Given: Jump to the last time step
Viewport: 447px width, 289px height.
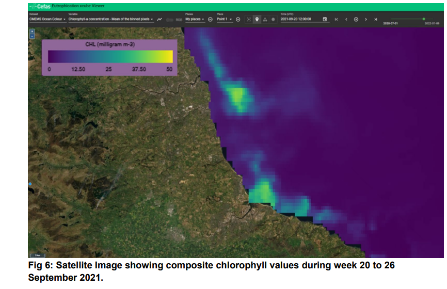Looking at the screenshot, I should 376,20.
